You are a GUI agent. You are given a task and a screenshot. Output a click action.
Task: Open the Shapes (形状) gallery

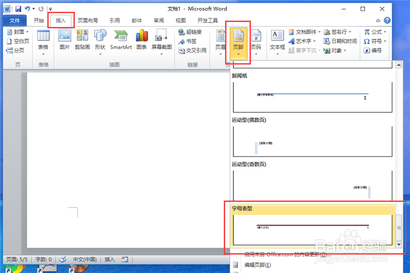(100, 42)
